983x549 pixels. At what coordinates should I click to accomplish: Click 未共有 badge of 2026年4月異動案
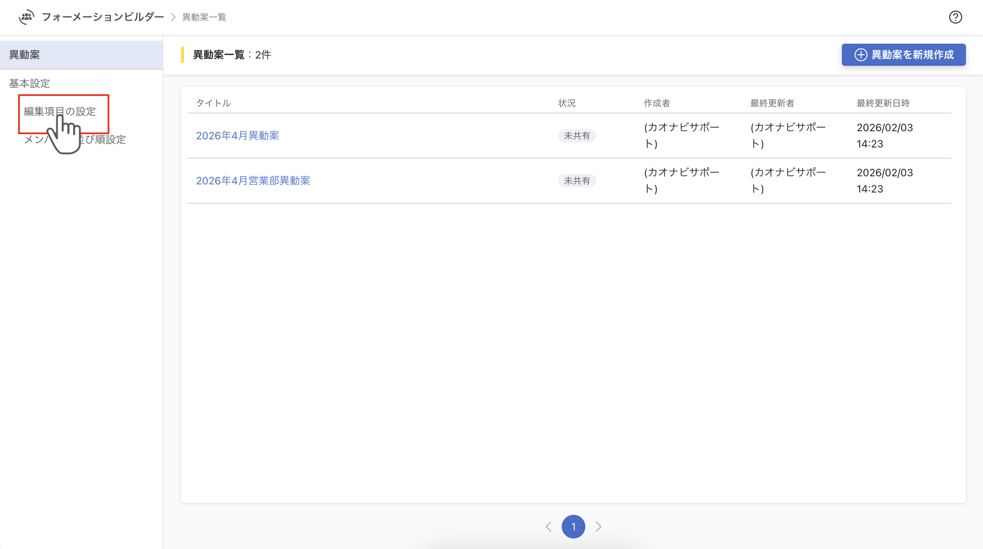pyautogui.click(x=577, y=136)
